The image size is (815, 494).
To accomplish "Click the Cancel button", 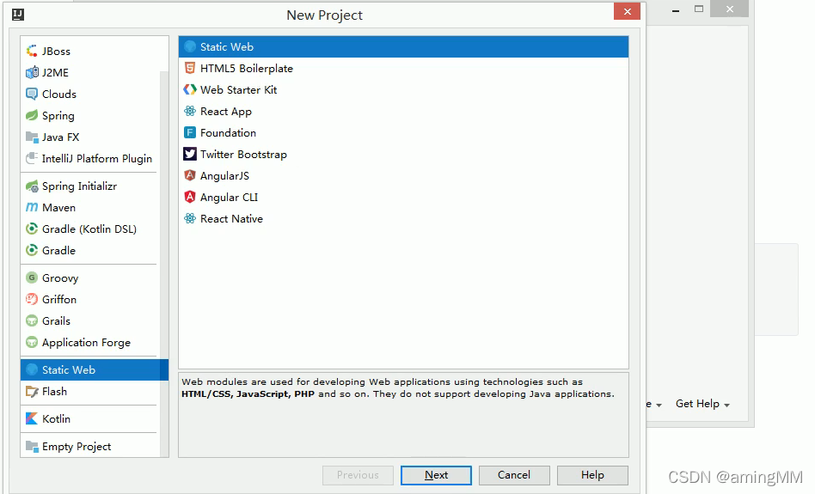I will (514, 475).
